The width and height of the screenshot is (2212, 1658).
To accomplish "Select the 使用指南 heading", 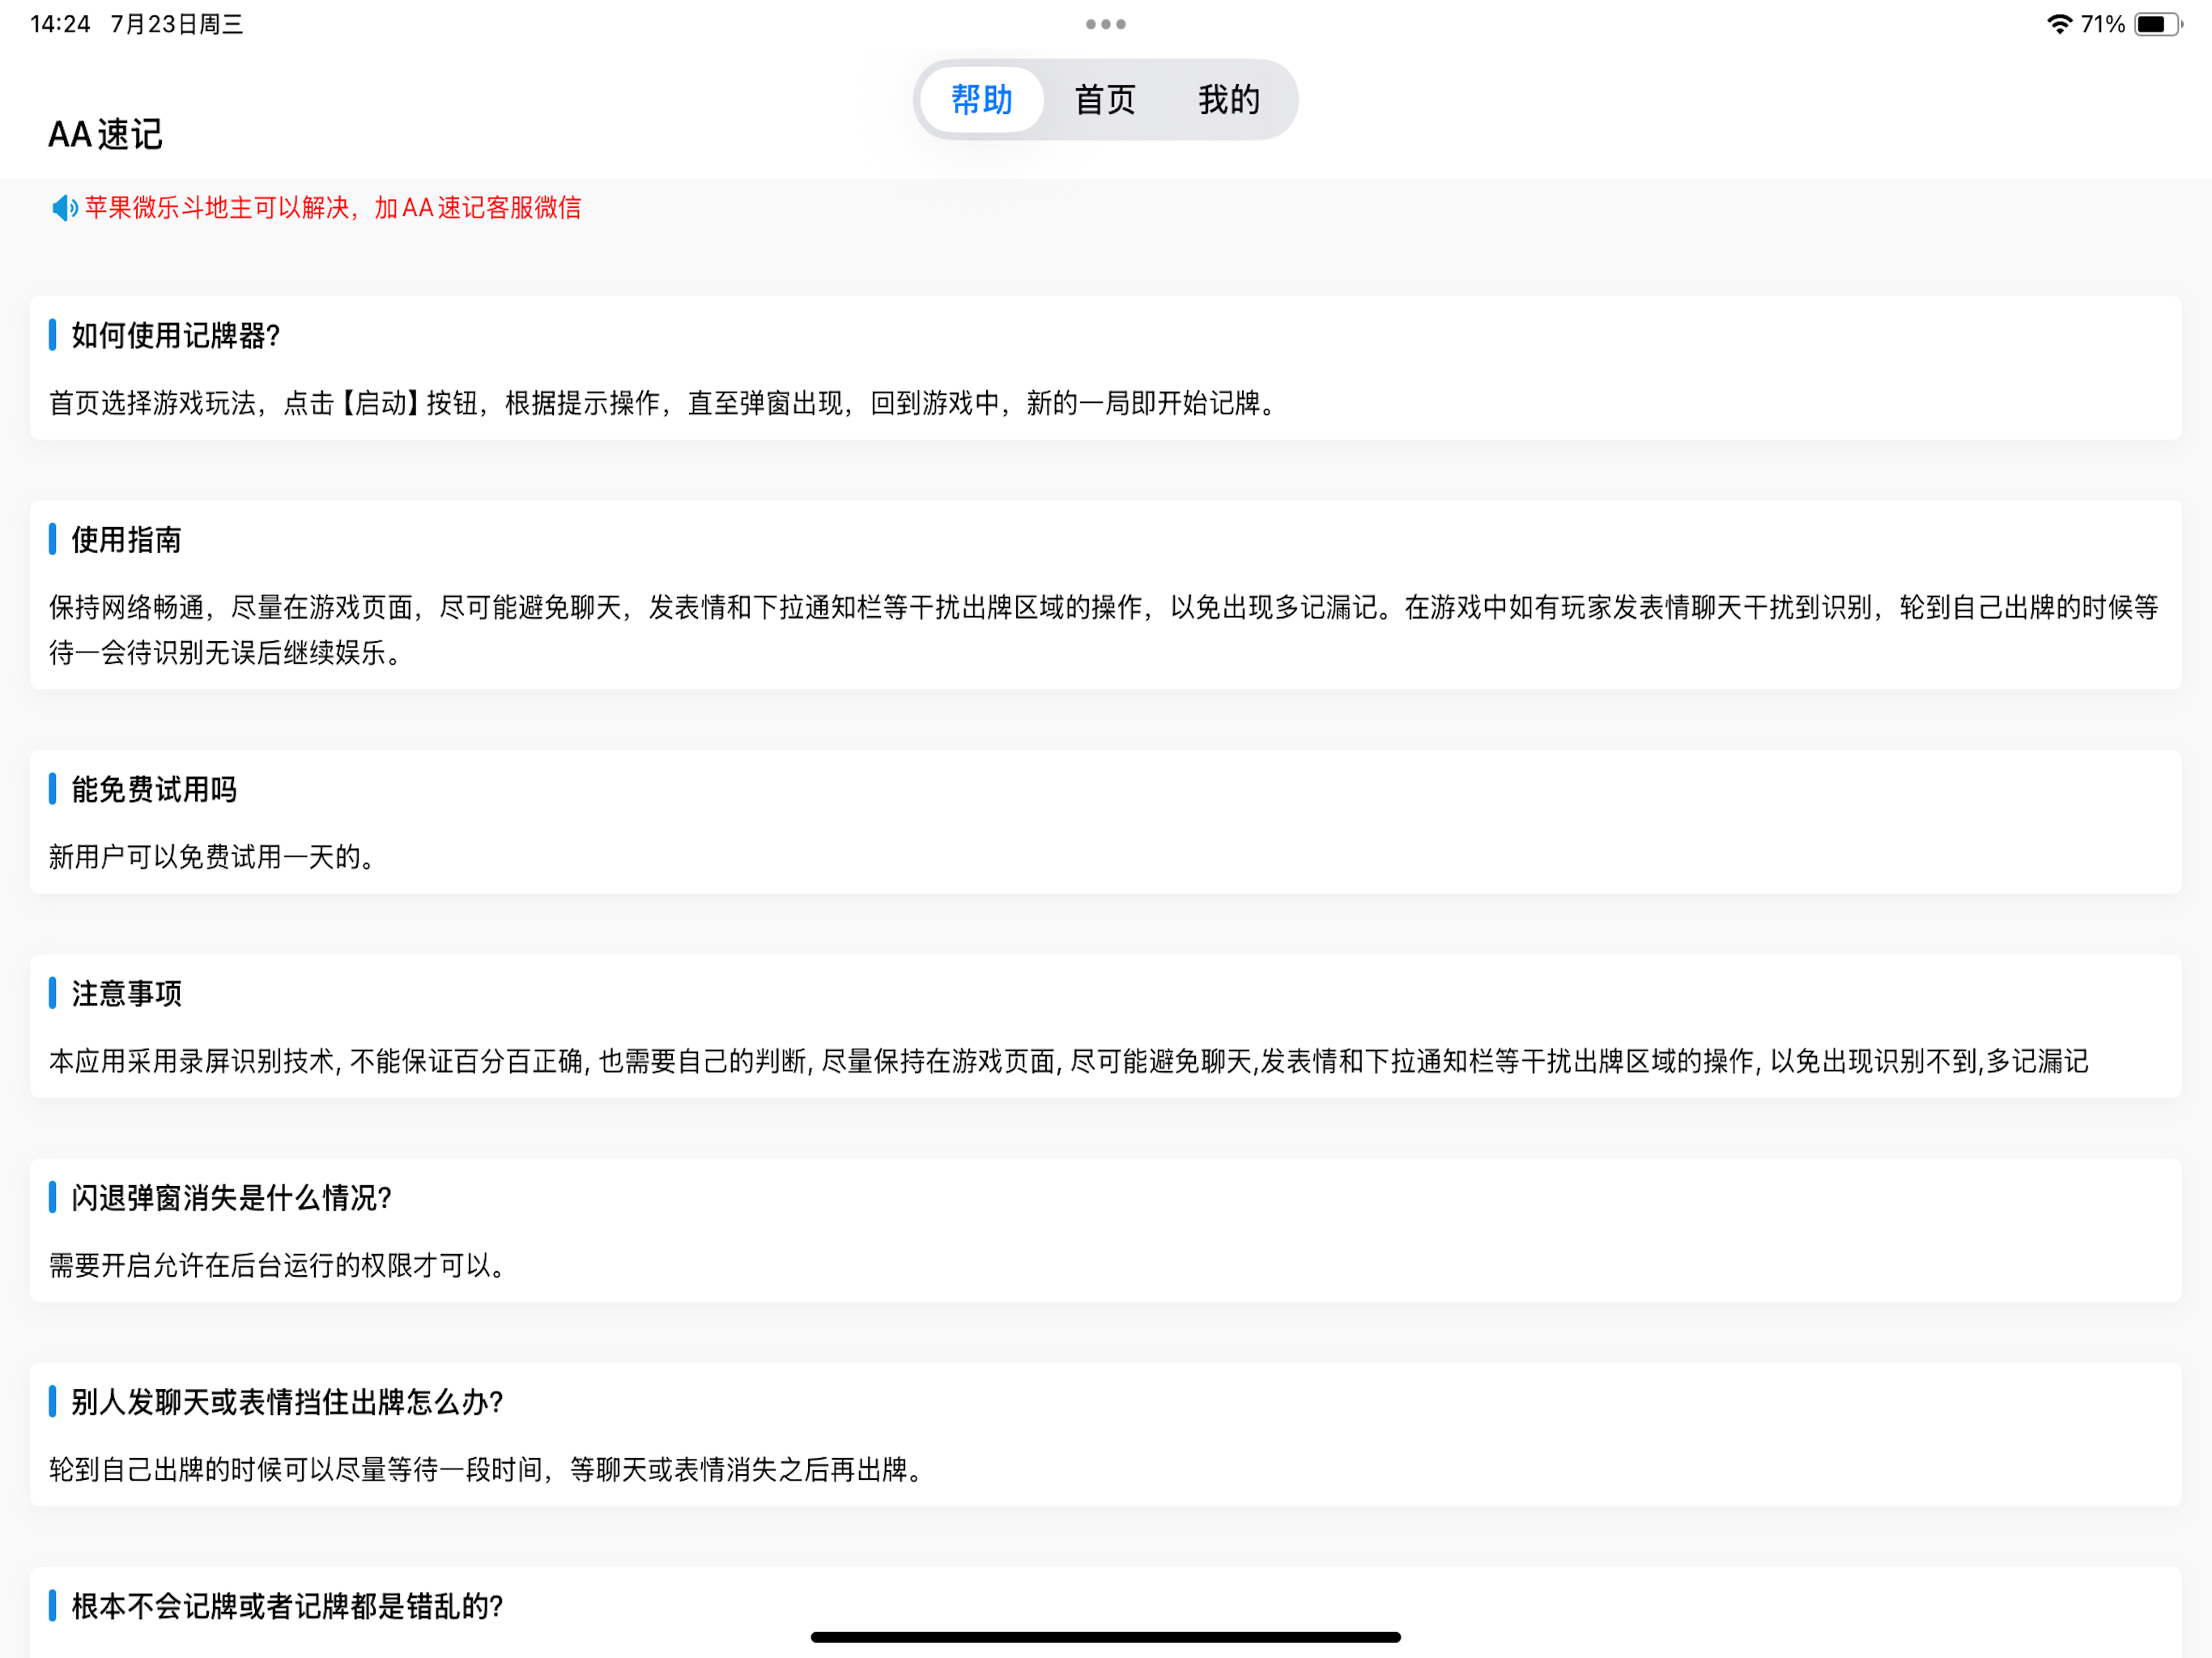I will [126, 540].
